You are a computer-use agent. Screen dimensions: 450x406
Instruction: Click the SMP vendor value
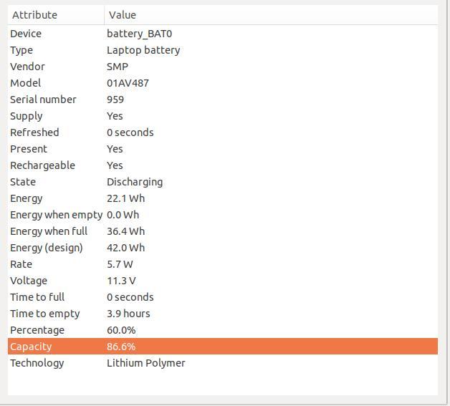[x=118, y=67]
